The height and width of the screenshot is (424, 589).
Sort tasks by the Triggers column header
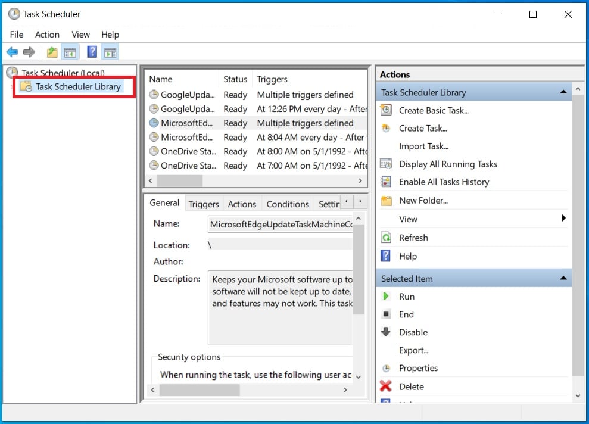click(x=309, y=79)
